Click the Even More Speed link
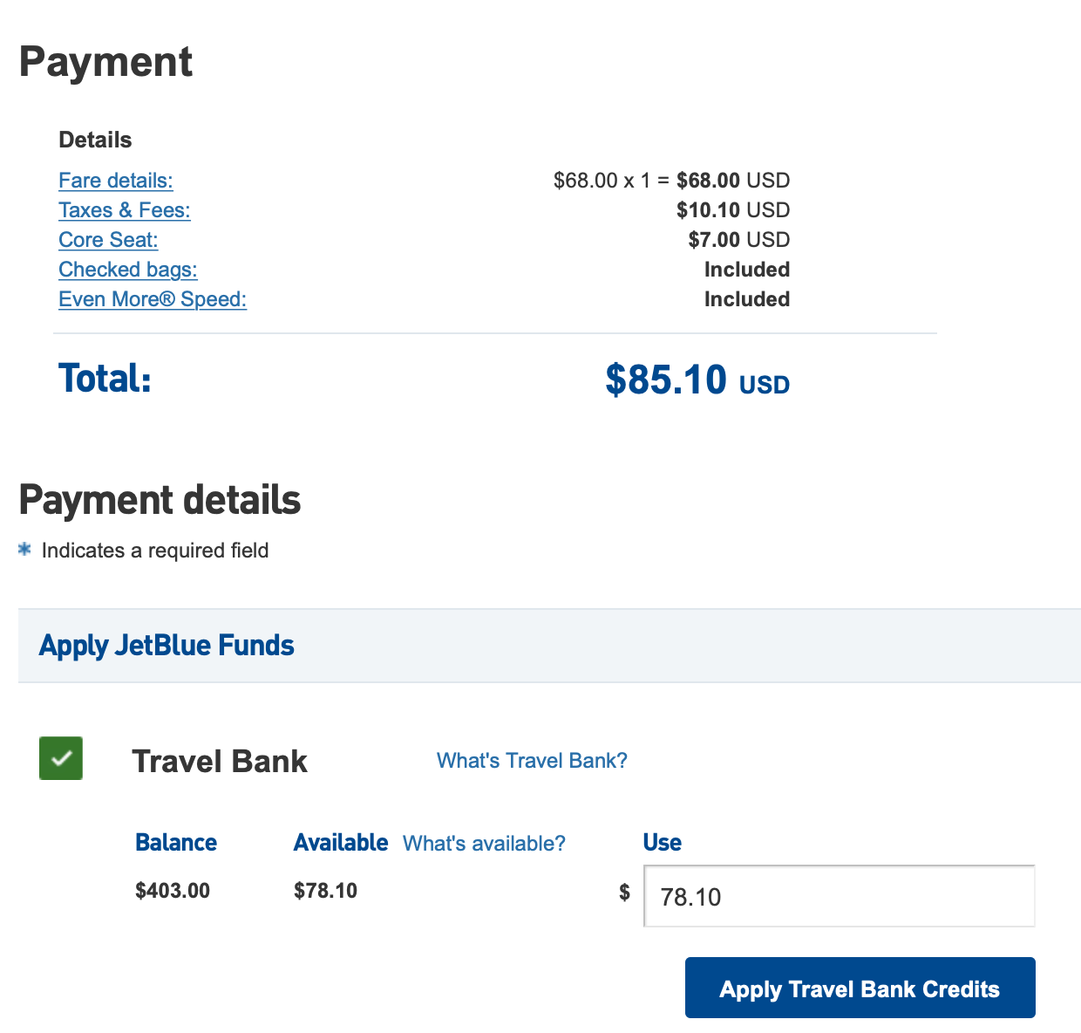The image size is (1081, 1033). point(153,299)
